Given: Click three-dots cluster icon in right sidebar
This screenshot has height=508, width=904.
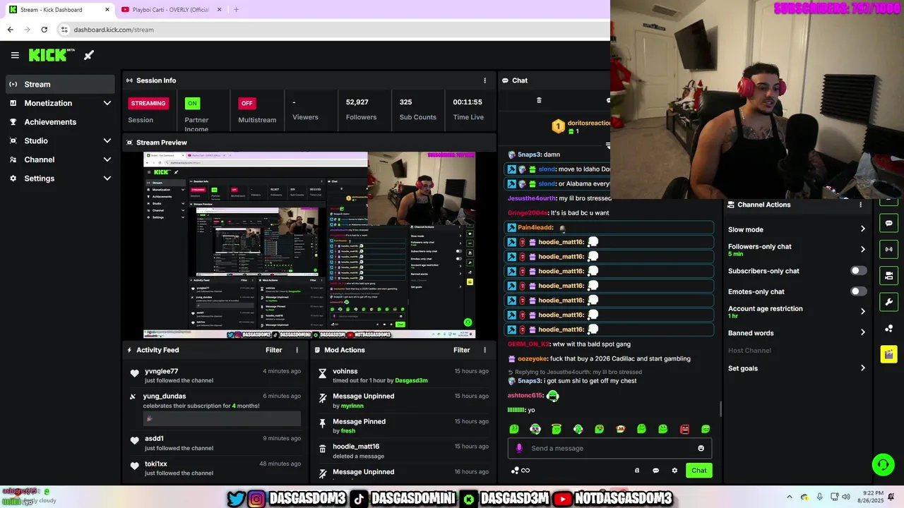Looking at the screenshot, I should point(888,328).
